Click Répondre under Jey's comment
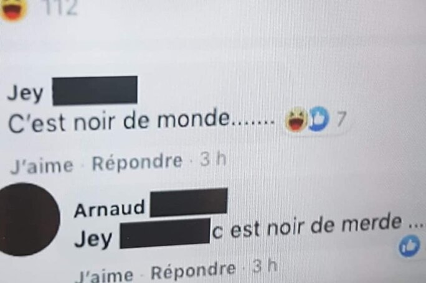 (137, 162)
